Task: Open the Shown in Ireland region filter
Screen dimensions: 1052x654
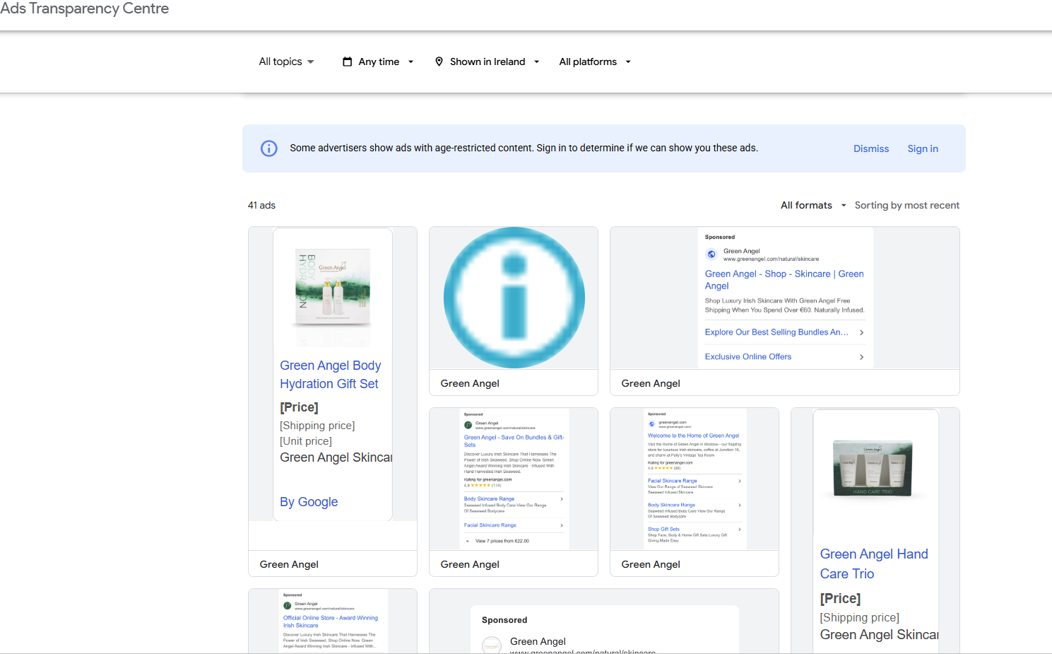Action: point(487,62)
